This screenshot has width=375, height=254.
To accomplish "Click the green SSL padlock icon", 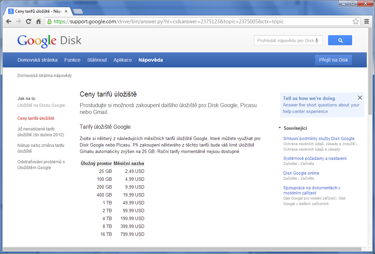I will (49, 22).
